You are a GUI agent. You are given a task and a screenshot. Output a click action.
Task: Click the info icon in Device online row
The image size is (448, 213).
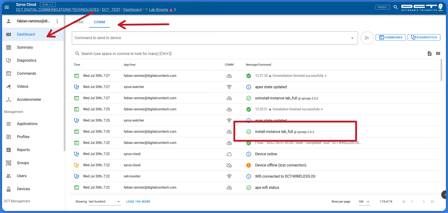(x=249, y=154)
